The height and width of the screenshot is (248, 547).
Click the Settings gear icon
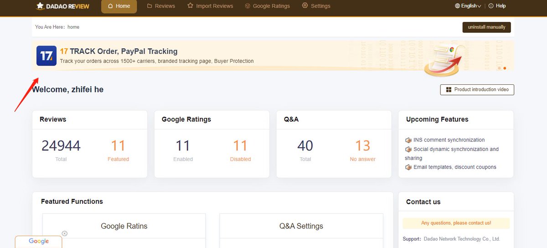305,5
